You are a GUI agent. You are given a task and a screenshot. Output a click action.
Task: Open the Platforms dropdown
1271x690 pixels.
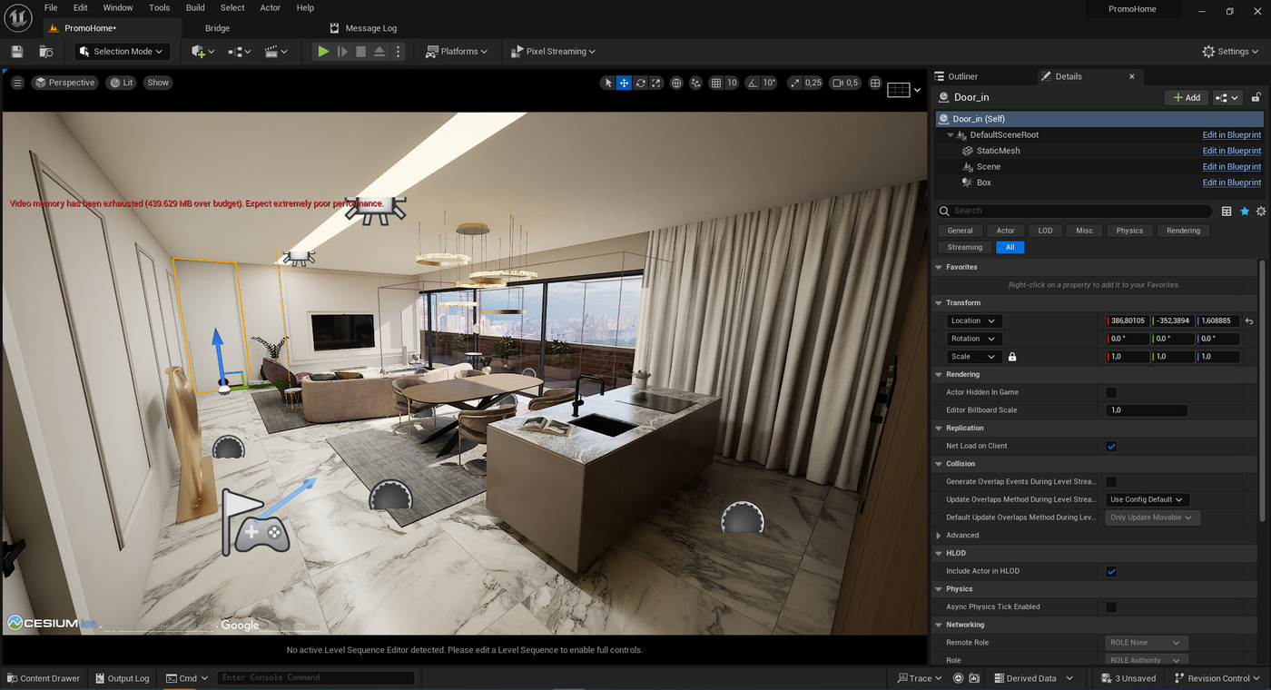point(457,52)
